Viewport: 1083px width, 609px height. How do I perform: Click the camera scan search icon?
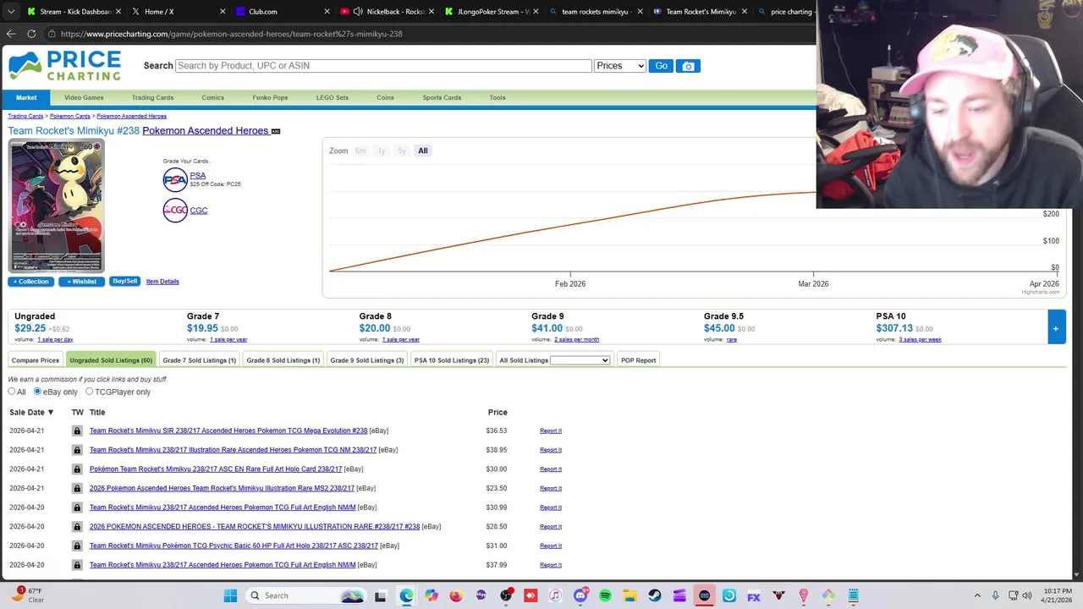click(x=688, y=66)
